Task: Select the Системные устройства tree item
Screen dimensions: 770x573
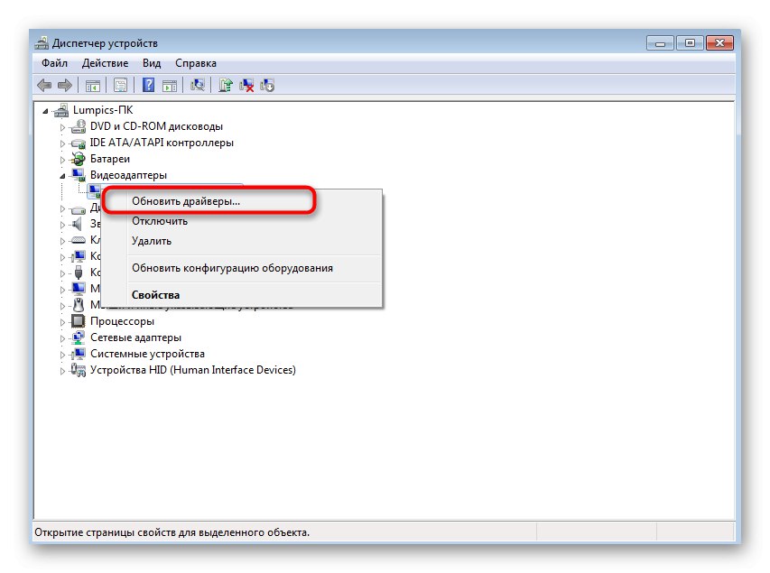Action: (147, 354)
